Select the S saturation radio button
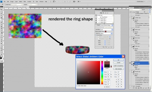 (105, 74)
